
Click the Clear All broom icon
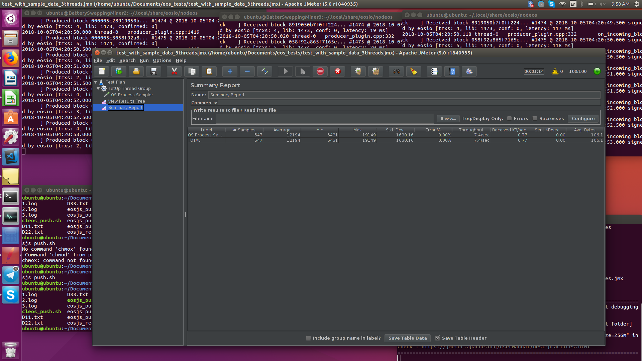(x=376, y=71)
